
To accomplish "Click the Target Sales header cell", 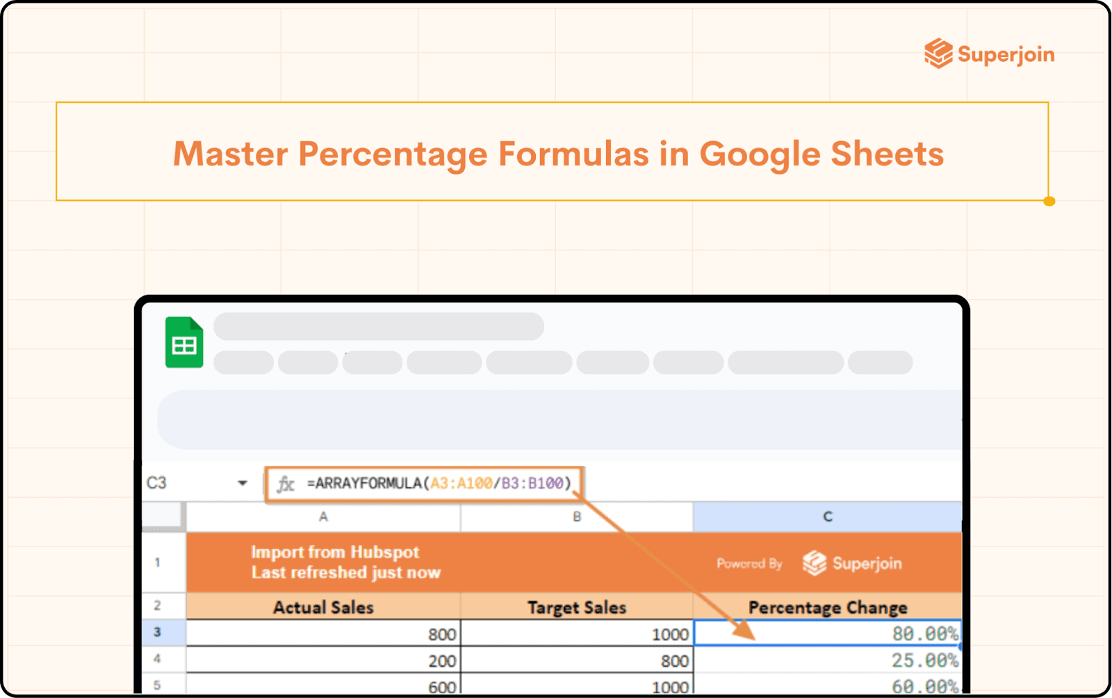I will 577,607.
